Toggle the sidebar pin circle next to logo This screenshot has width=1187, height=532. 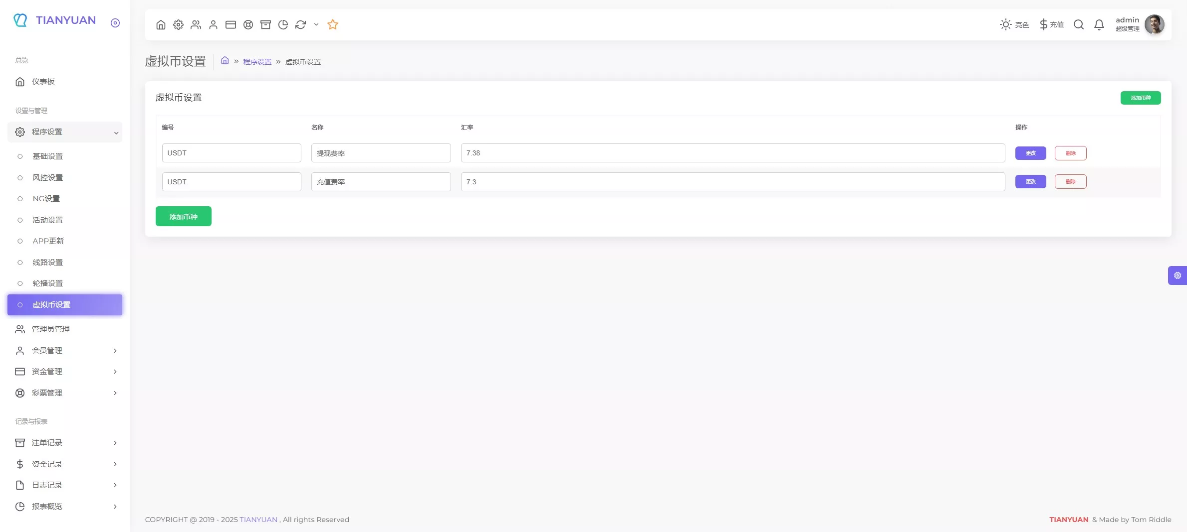click(115, 23)
